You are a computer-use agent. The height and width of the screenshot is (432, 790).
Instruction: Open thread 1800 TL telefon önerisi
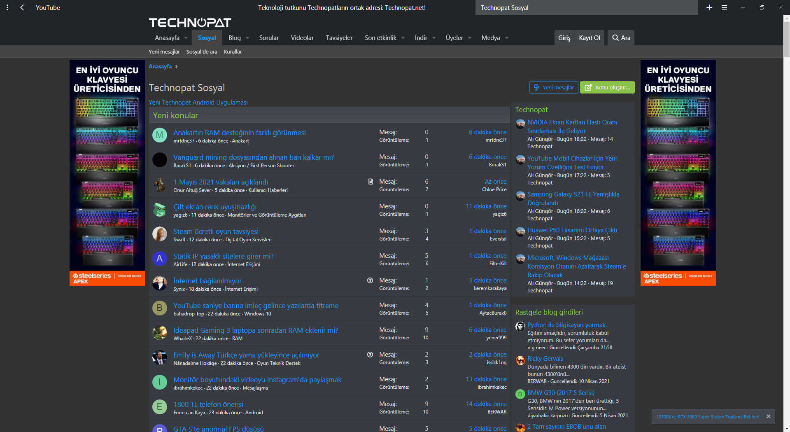(208, 404)
